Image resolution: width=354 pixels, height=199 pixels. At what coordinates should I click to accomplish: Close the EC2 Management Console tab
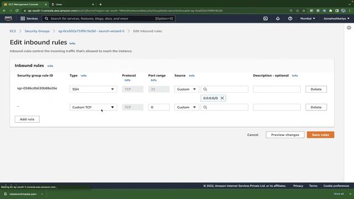pyautogui.click(x=45, y=4)
